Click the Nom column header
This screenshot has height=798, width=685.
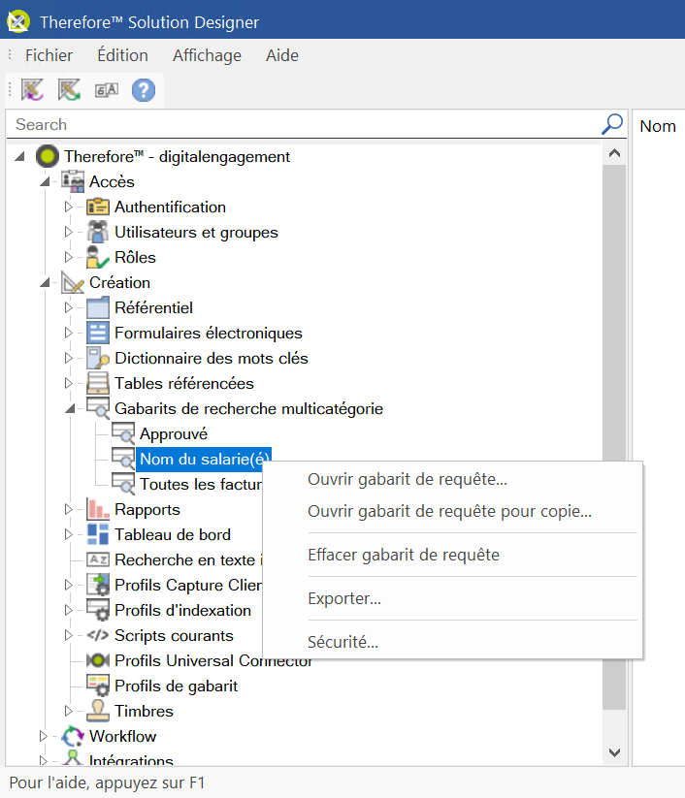point(658,126)
